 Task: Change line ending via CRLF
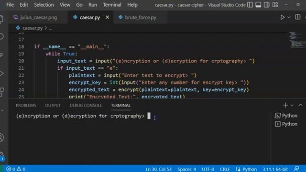pos(225,169)
